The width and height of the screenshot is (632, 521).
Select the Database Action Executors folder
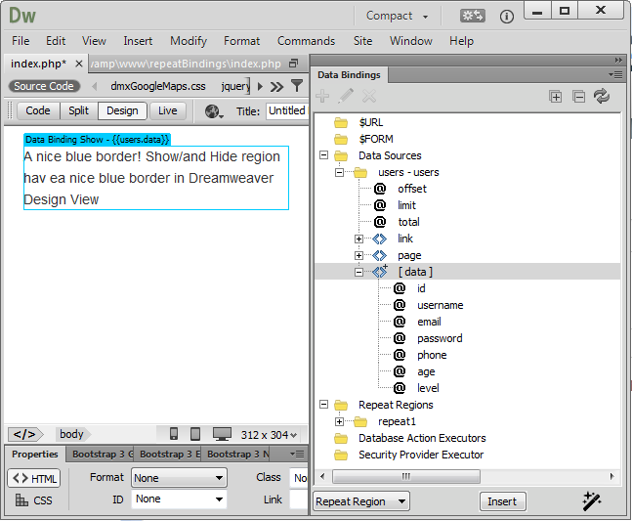[422, 438]
